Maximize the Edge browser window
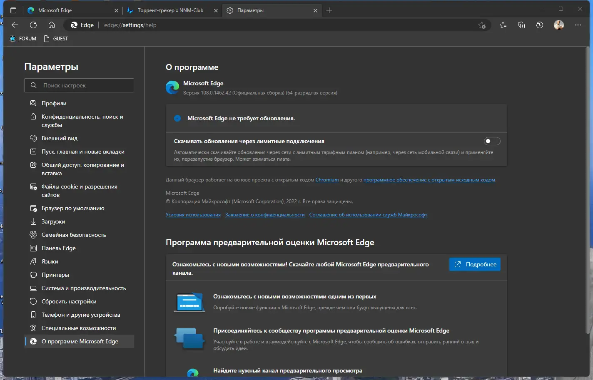Image resolution: width=593 pixels, height=380 pixels. [561, 9]
